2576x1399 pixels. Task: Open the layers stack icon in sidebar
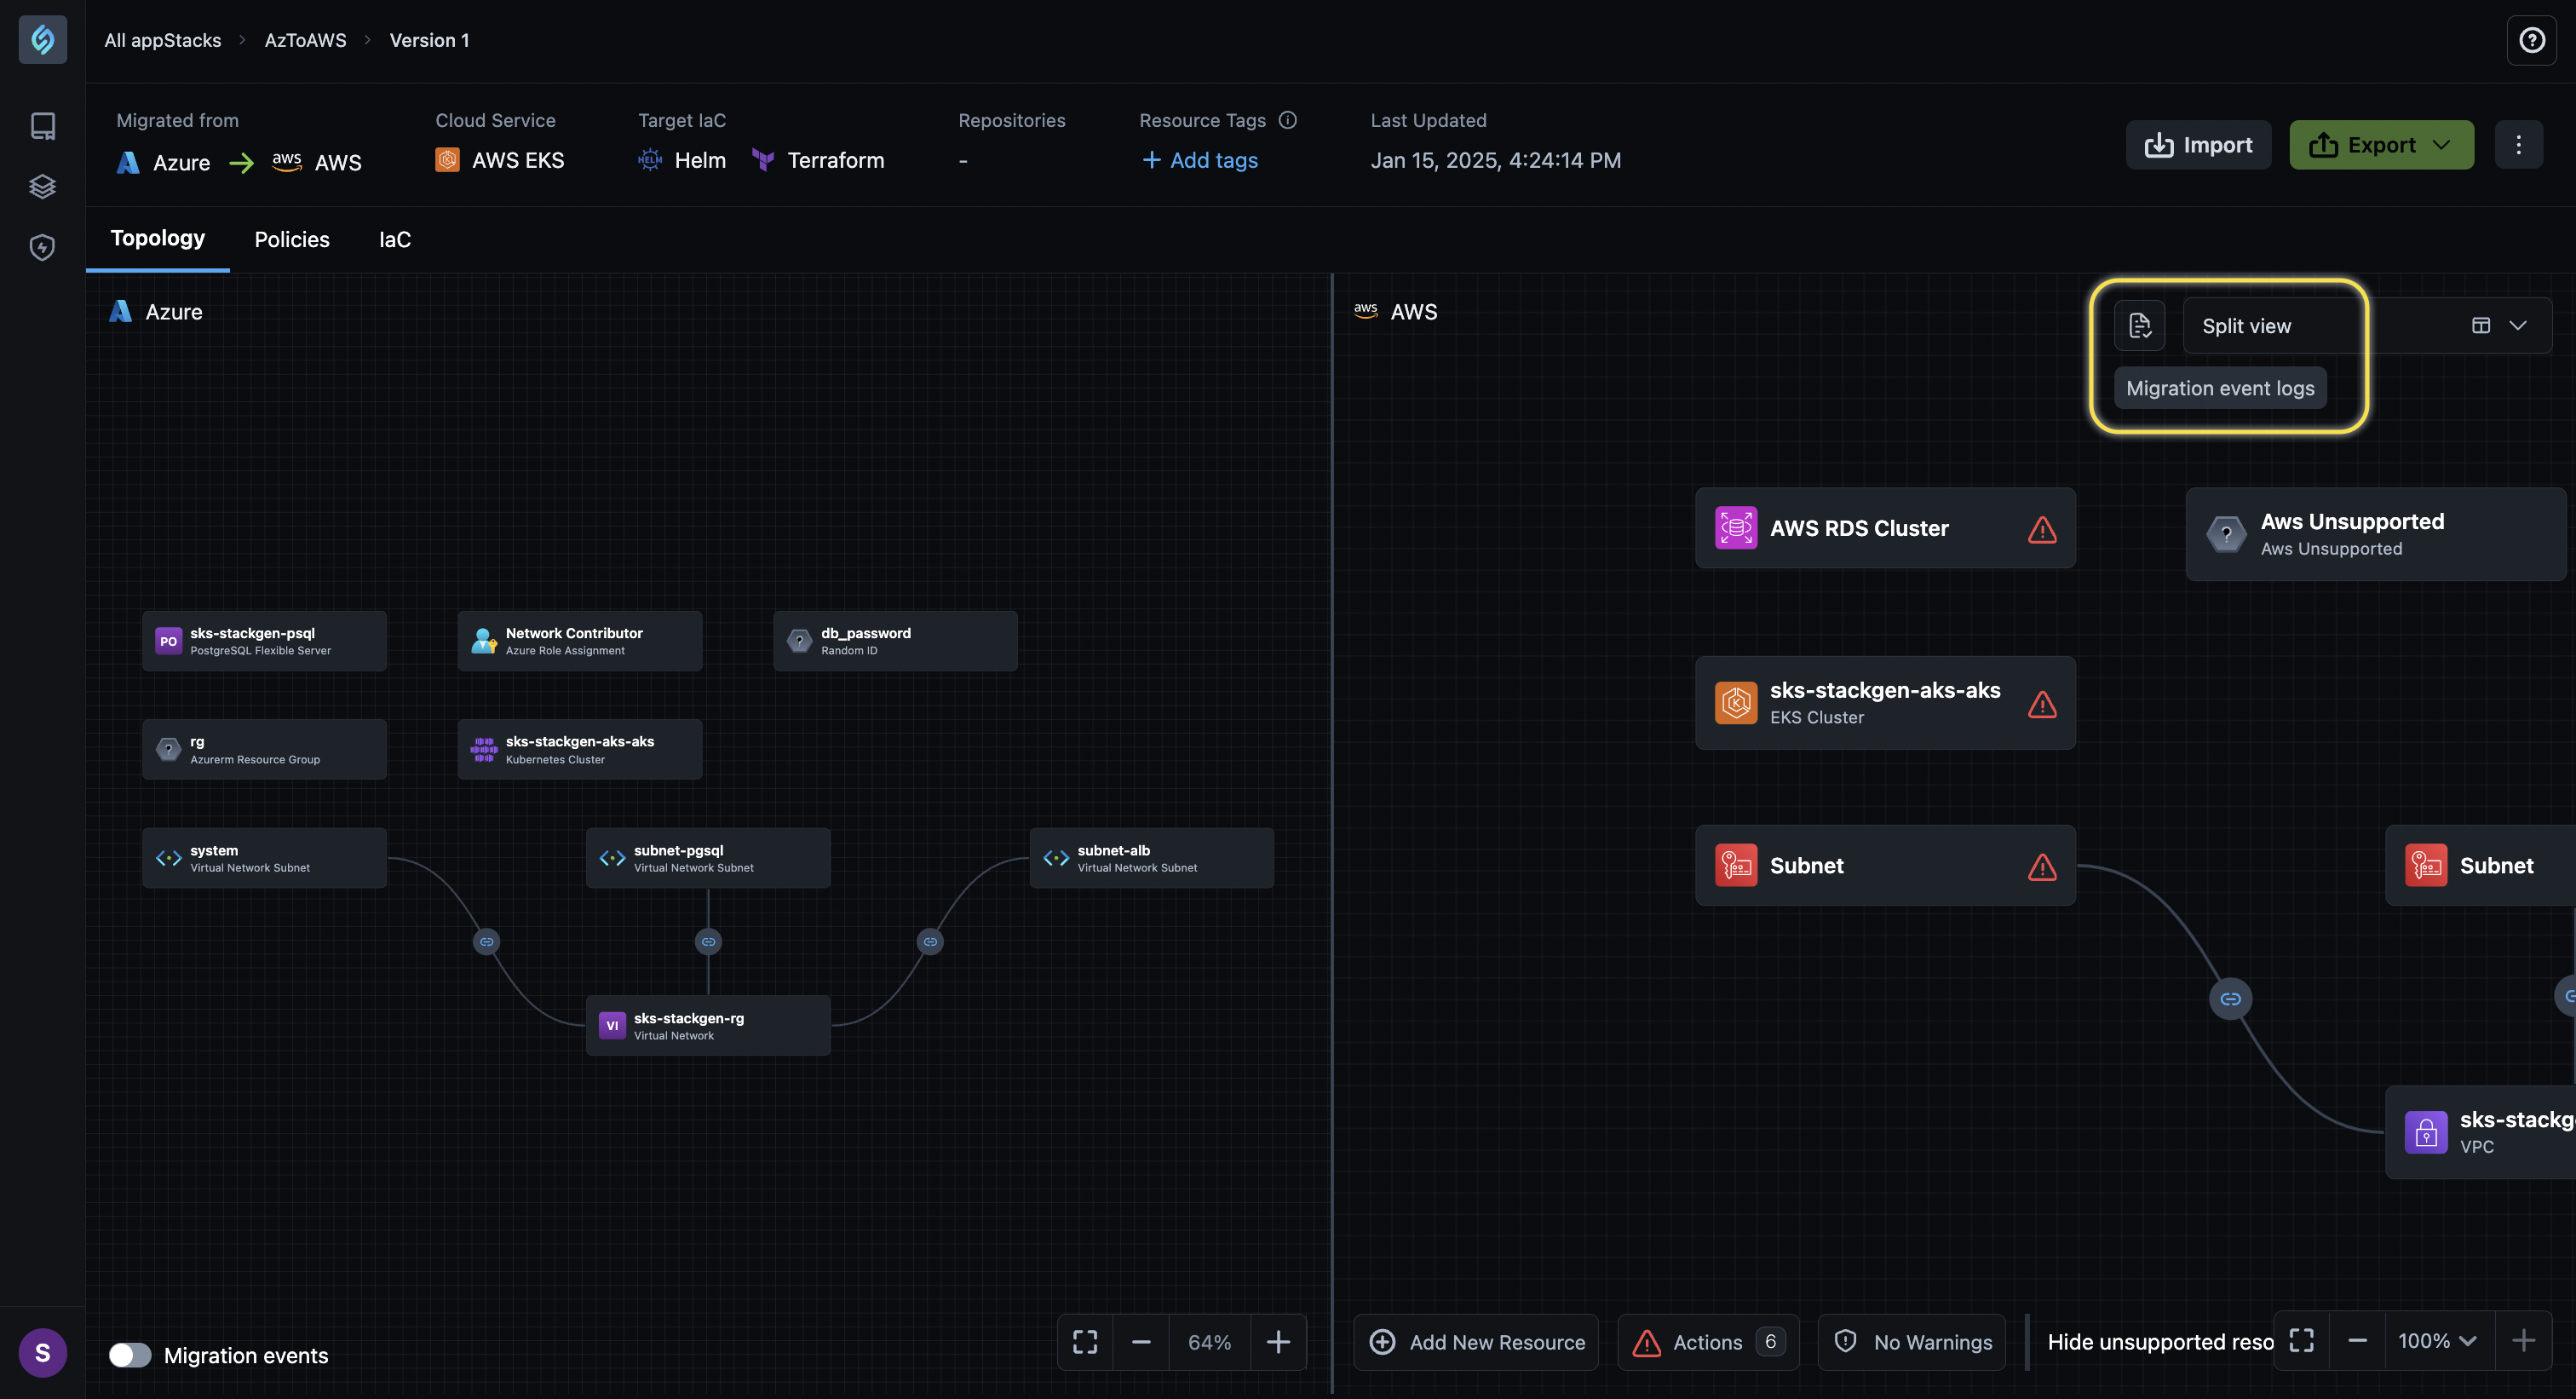point(43,187)
